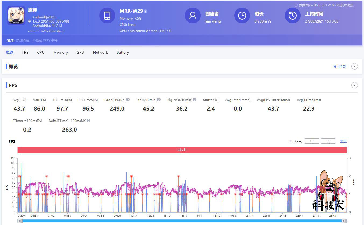Click the 原神 game app icon
364x225 pixels.
[x=16, y=16]
